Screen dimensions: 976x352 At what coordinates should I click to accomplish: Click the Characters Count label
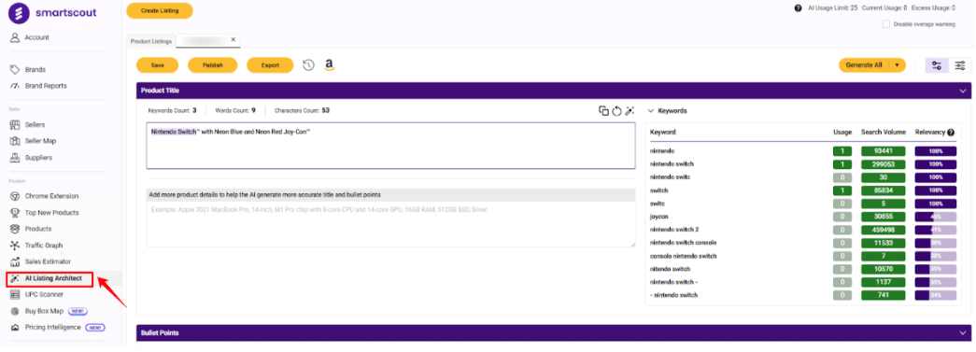pyautogui.click(x=297, y=111)
